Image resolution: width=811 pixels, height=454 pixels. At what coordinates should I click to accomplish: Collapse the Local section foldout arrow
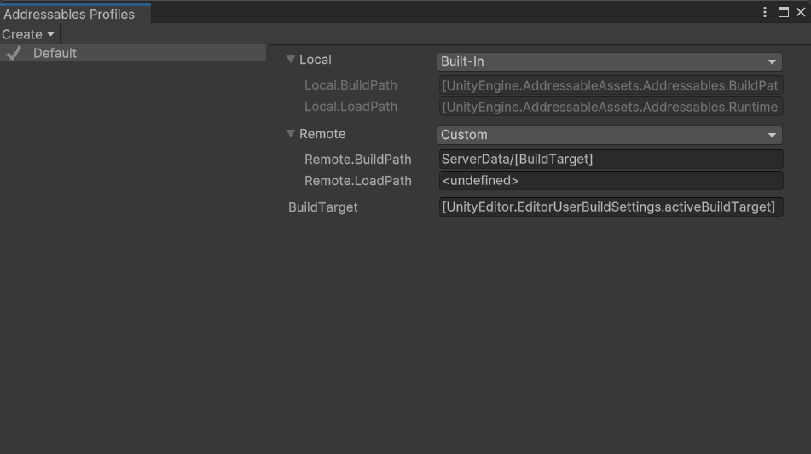[x=291, y=60]
